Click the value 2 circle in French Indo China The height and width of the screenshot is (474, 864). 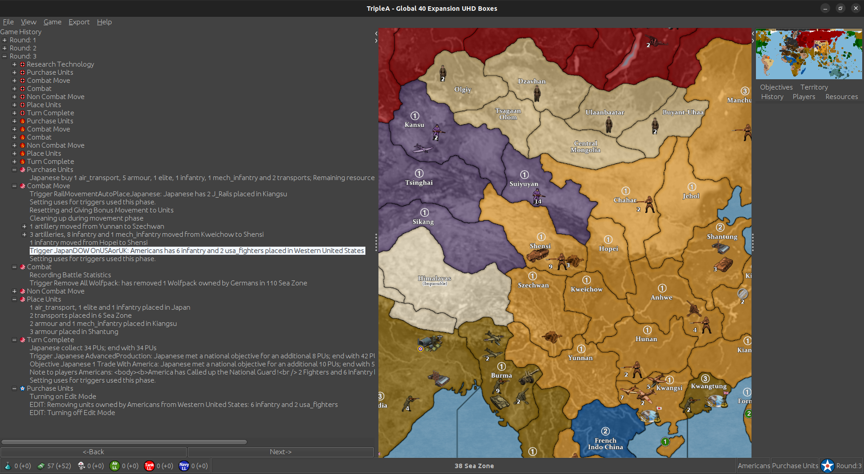(x=605, y=431)
